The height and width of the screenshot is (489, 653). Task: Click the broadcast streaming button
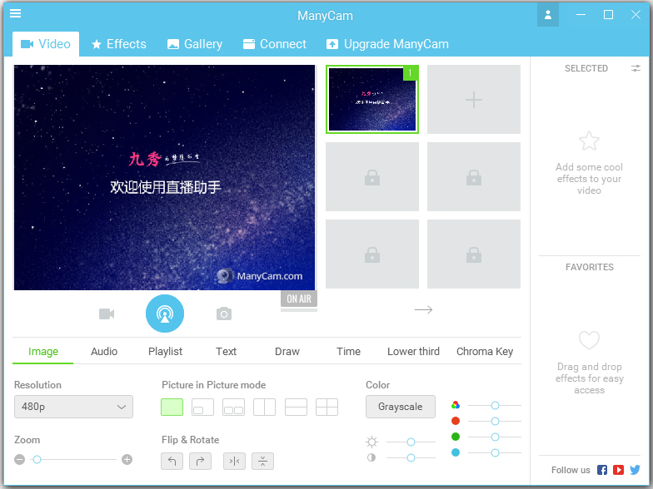coord(164,314)
